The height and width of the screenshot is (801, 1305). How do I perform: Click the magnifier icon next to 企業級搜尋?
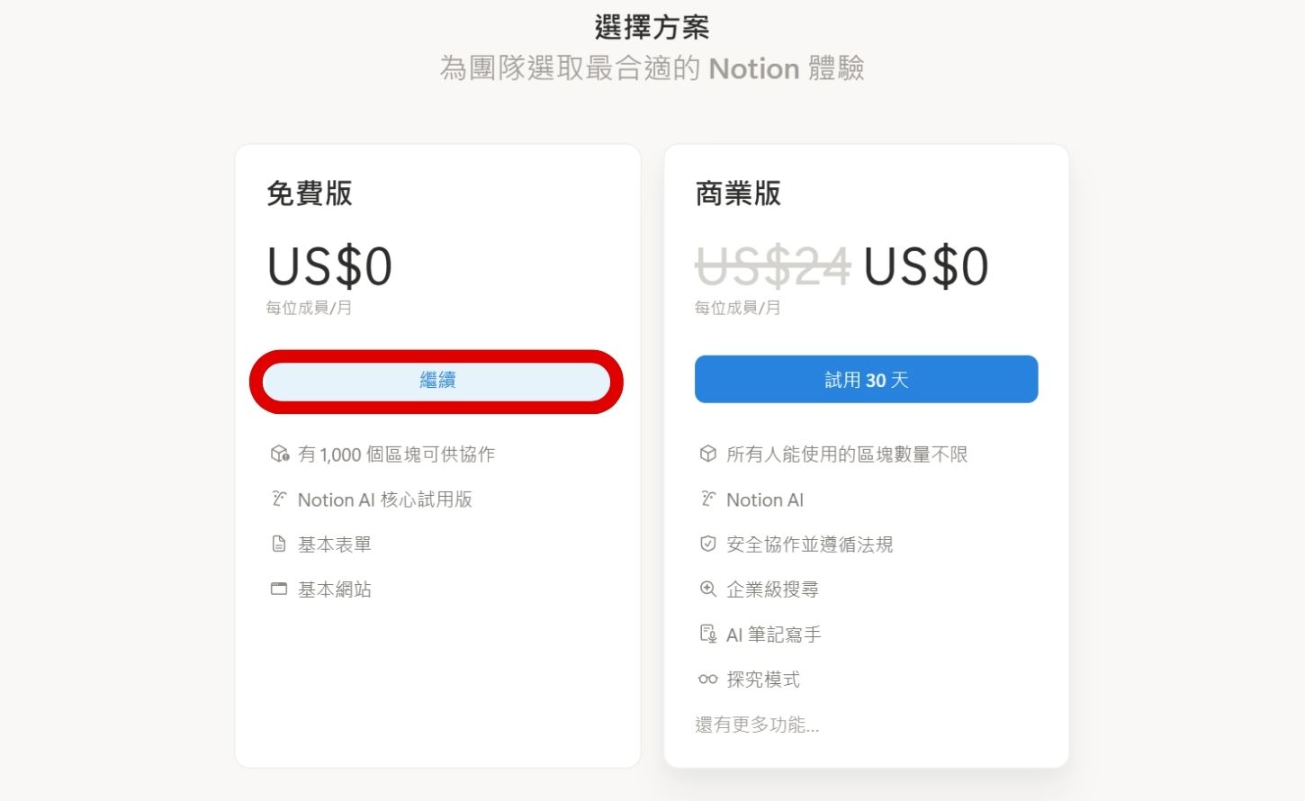coord(707,589)
